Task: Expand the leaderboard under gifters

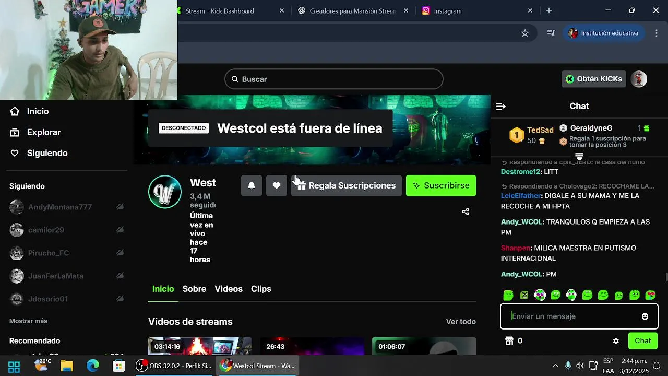Action: pos(579,157)
